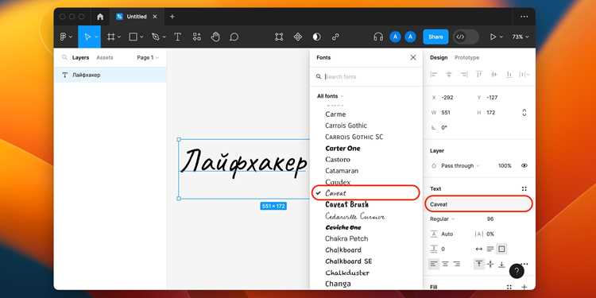Choose the Caveat Brush font

(346, 204)
